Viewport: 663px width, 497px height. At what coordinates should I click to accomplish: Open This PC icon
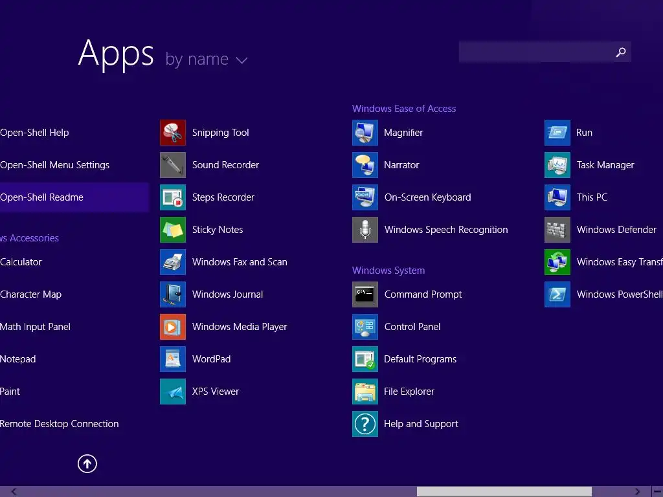tap(557, 197)
